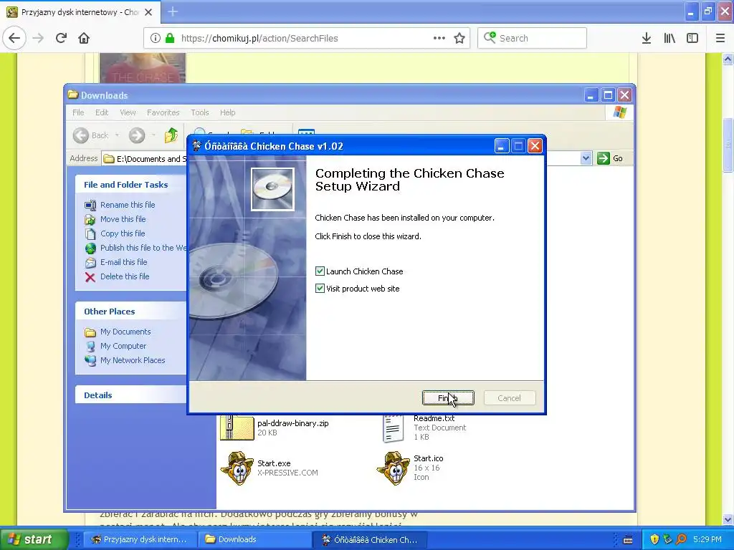The image size is (734, 550).
Task: Click Back button in Downloads explorer
Action: pyautogui.click(x=91, y=135)
